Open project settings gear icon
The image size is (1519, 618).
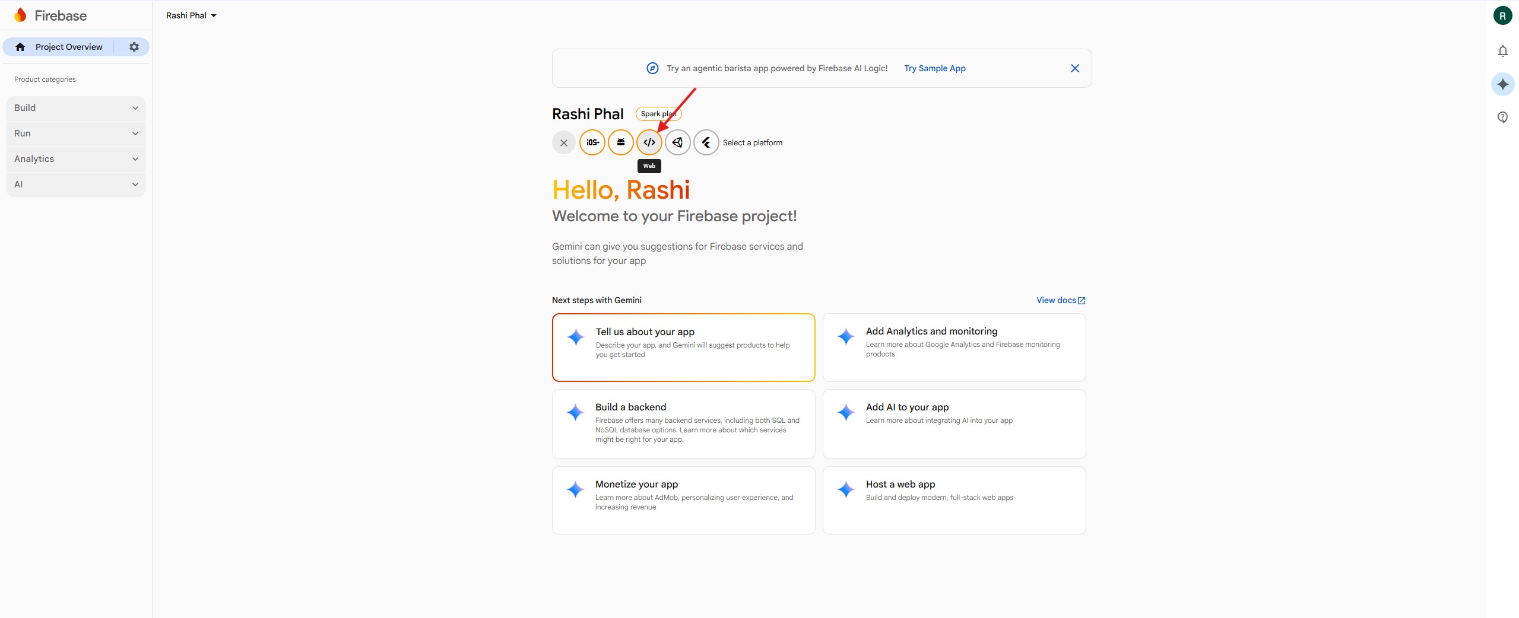134,47
